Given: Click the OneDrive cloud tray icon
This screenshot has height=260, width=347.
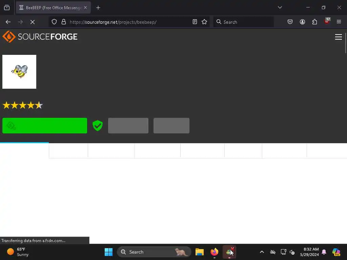Looking at the screenshot, I should click(273, 252).
